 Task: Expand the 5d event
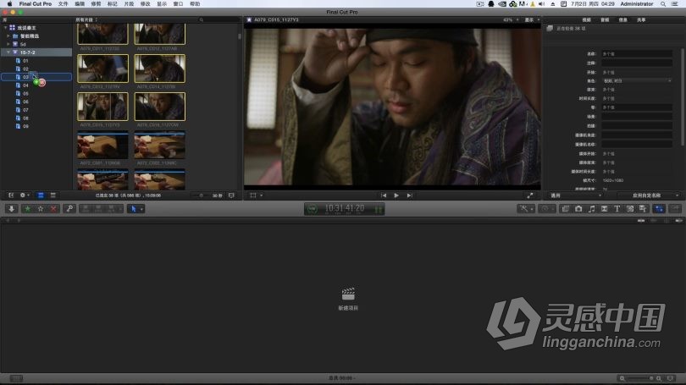tap(8, 44)
